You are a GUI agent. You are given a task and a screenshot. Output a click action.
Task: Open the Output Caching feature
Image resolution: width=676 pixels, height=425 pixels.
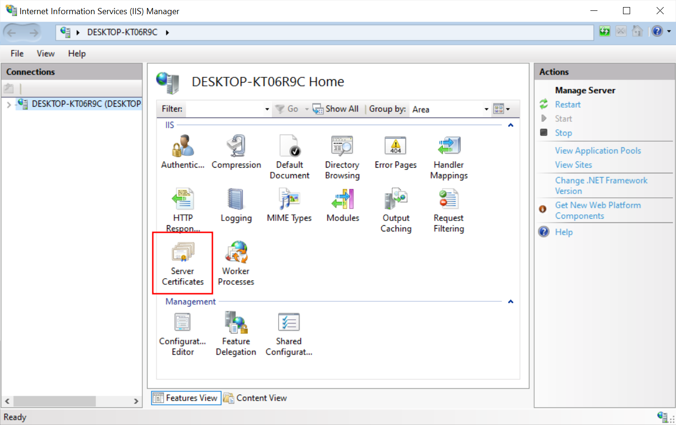point(396,210)
